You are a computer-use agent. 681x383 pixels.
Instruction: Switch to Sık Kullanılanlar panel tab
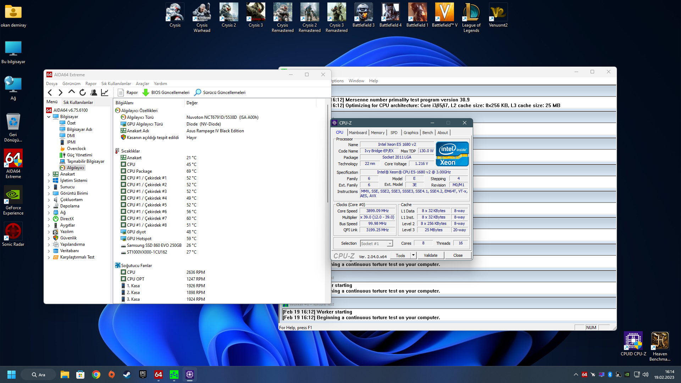pos(78,102)
